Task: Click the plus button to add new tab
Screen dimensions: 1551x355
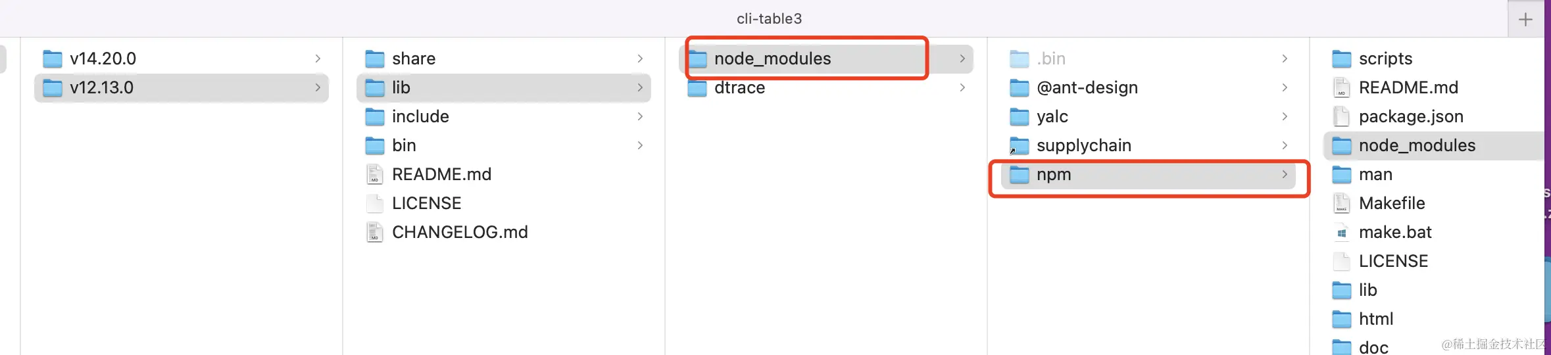Action: [1525, 19]
